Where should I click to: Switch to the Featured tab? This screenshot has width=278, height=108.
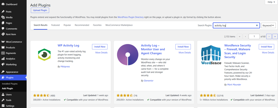pyautogui.click(x=55, y=25)
